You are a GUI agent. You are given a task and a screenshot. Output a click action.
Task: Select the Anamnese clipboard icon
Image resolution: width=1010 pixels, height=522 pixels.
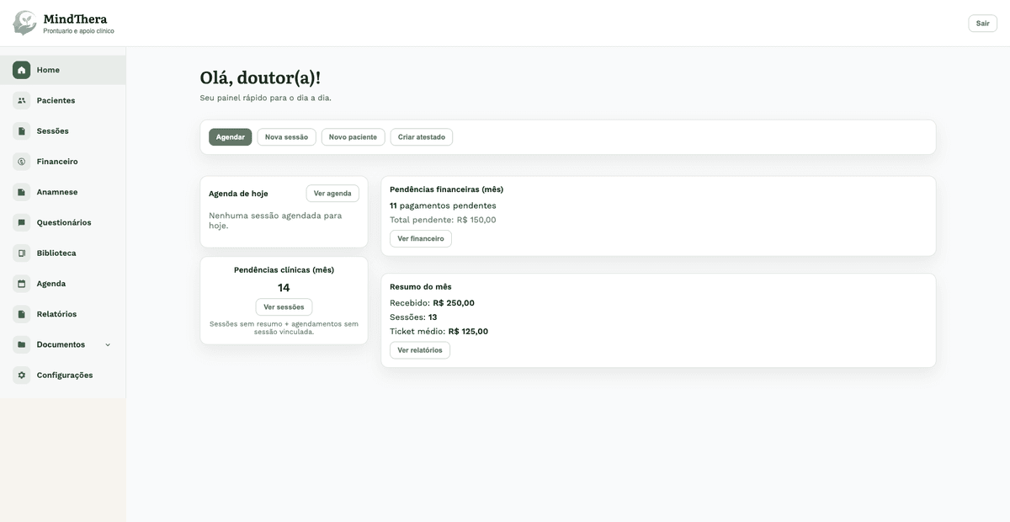click(x=20, y=190)
